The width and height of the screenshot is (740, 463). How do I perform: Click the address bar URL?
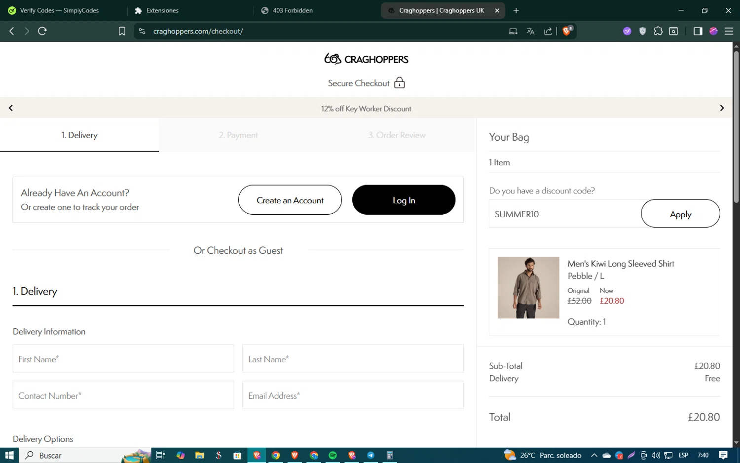(x=198, y=31)
